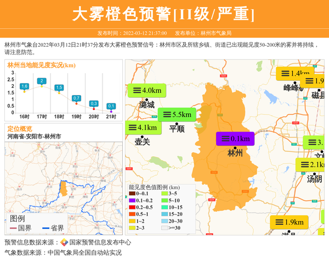Viewport: 329px width, 259px height.
Task: Click the 国界 legend entry
Action: coord(20,228)
